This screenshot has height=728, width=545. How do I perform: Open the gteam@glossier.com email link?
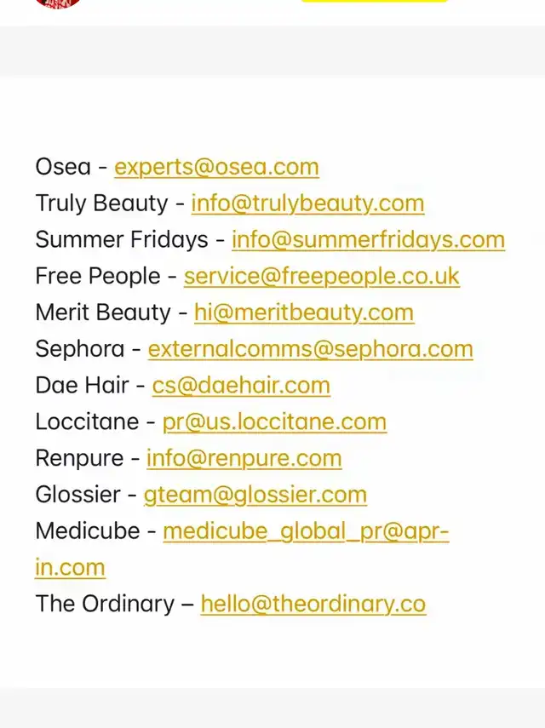pyautogui.click(x=255, y=495)
